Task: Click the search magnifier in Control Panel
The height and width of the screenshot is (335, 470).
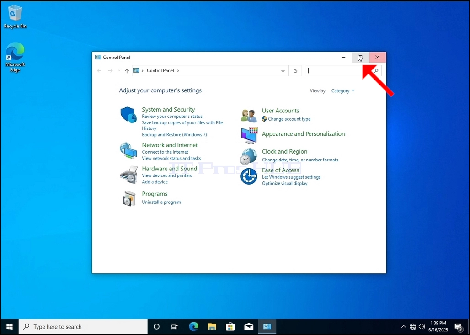Action: pos(376,71)
